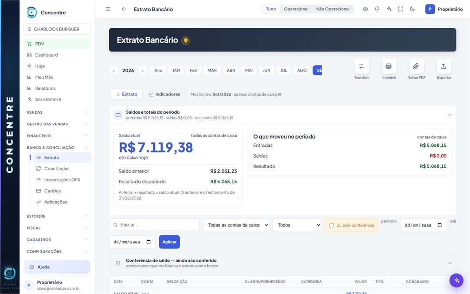The image size is (470, 294).
Task: Open Hoje in the sidebar
Action: 57,66
